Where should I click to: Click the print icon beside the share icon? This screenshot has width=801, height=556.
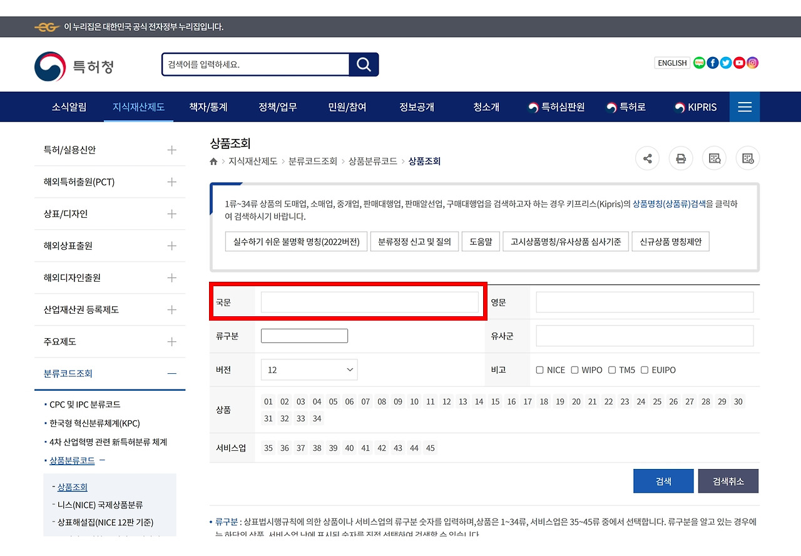(x=681, y=158)
